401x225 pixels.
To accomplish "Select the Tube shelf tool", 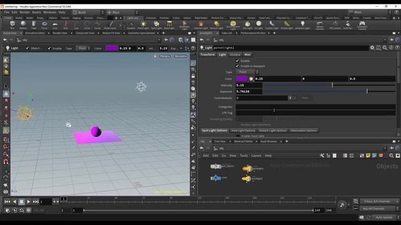I will (34, 25).
